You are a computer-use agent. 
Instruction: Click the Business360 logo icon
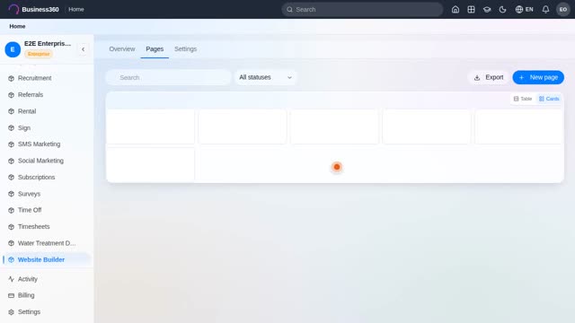pos(13,9)
